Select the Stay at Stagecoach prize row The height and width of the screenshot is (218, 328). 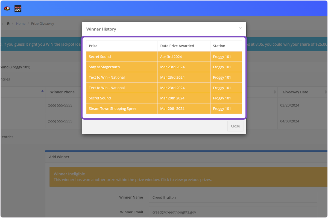pos(164,67)
